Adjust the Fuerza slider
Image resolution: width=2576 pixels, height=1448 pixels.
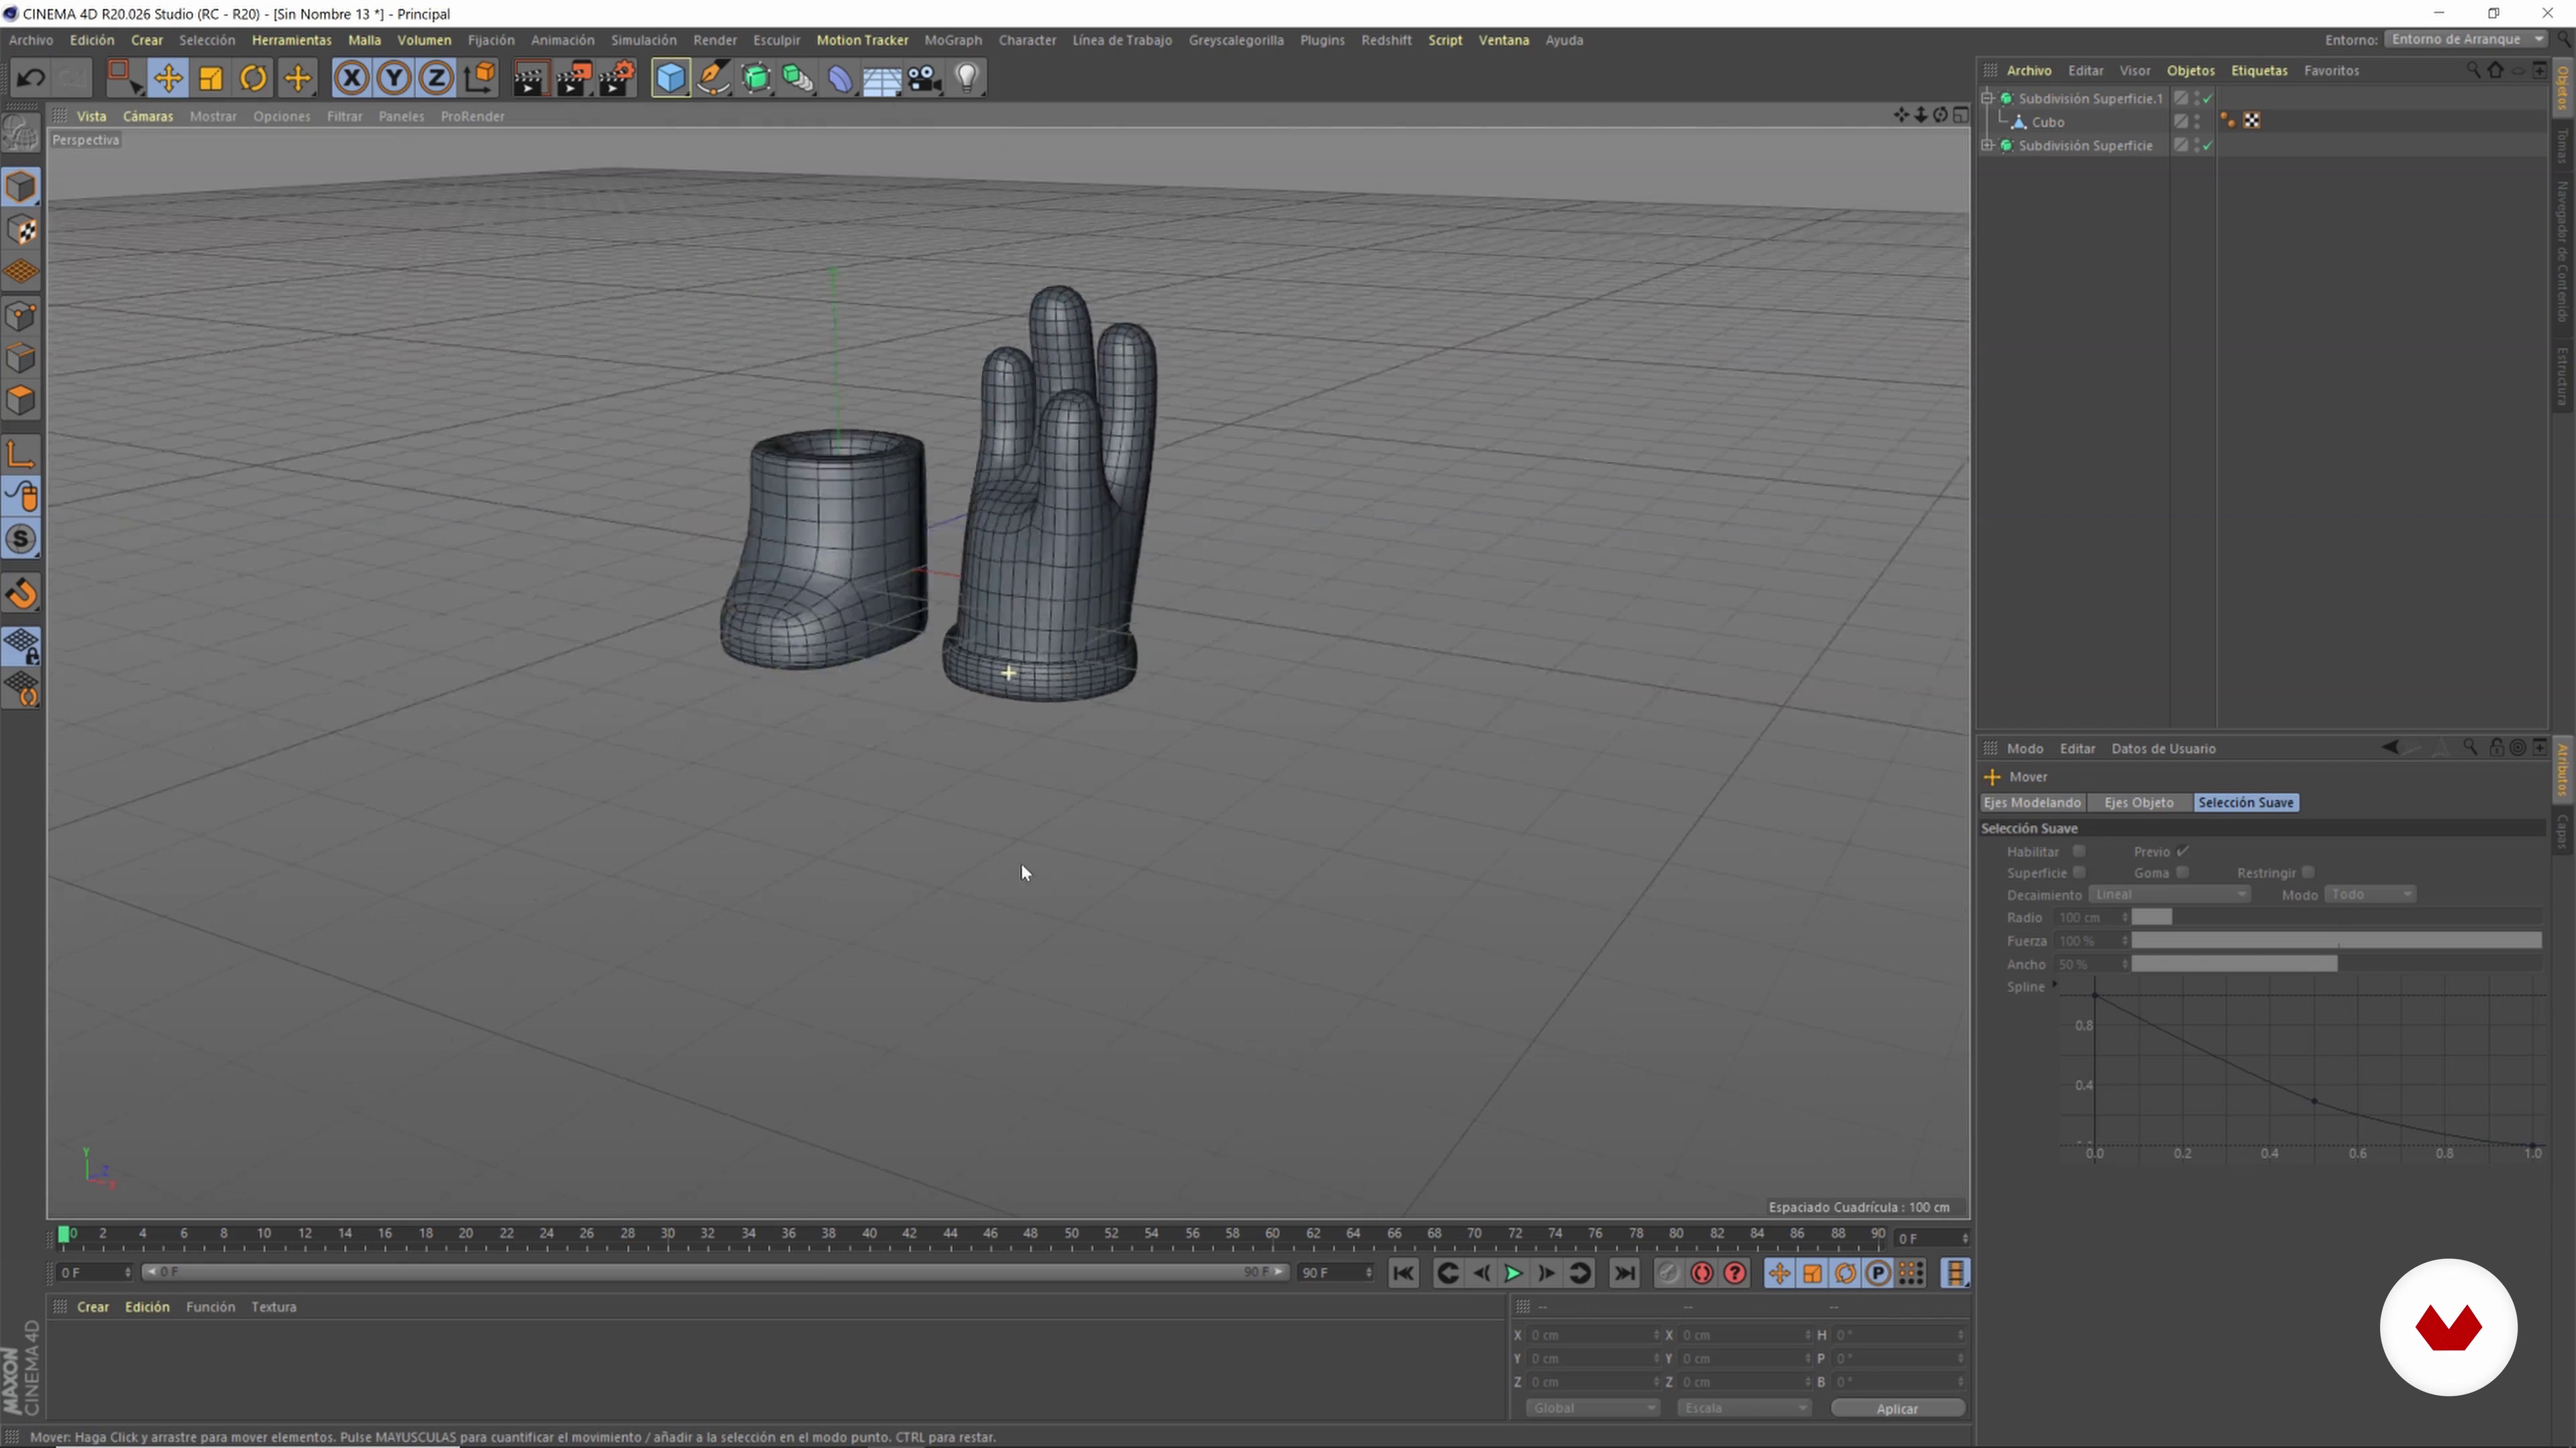click(x=2337, y=941)
